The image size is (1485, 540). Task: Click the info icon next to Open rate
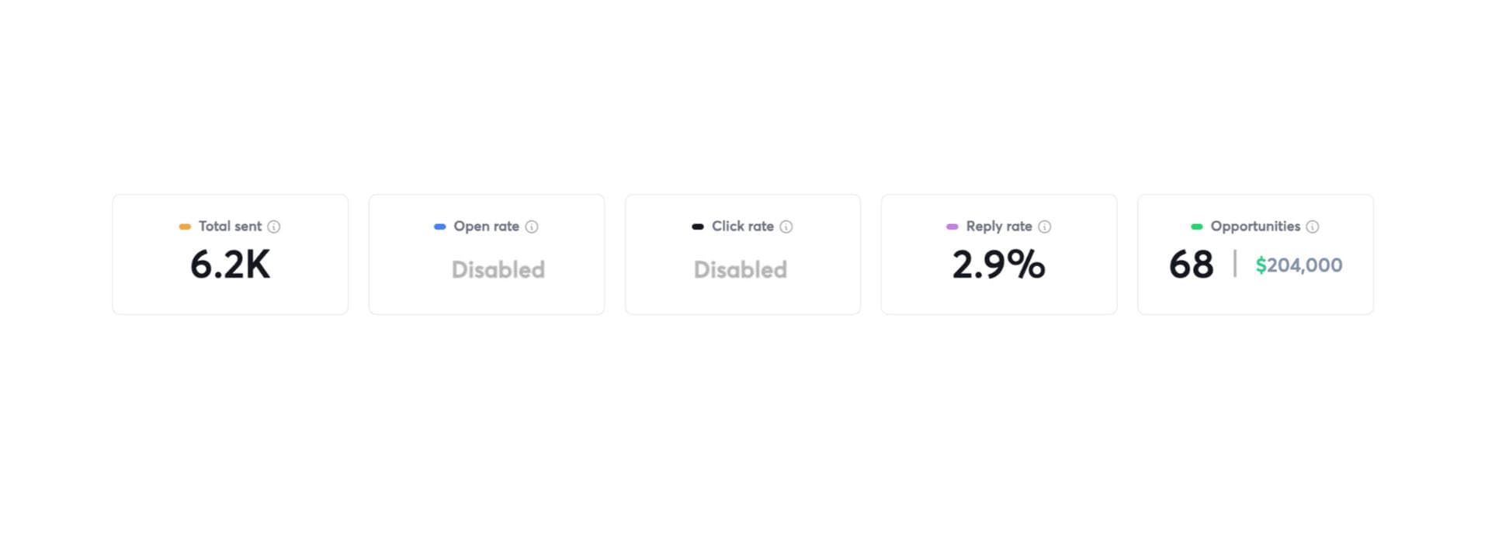point(532,227)
